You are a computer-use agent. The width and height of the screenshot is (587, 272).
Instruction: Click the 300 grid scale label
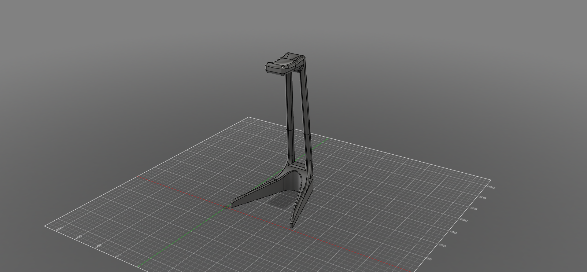(482, 198)
